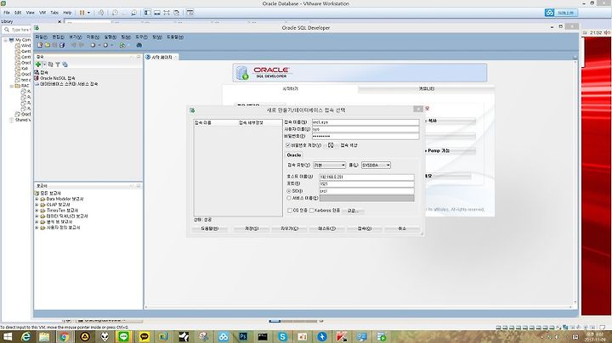
Task: Click the 저장 button in connection dialog
Action: (251, 228)
